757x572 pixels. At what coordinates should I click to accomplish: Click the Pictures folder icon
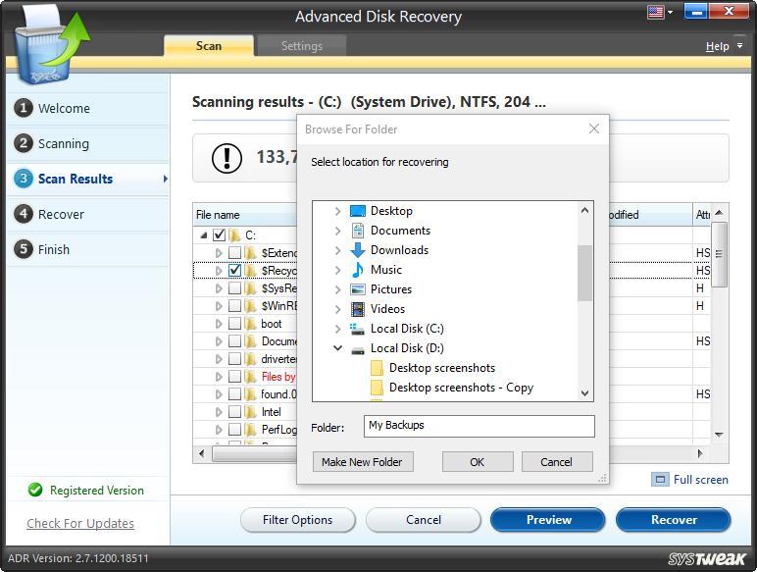pyautogui.click(x=358, y=289)
